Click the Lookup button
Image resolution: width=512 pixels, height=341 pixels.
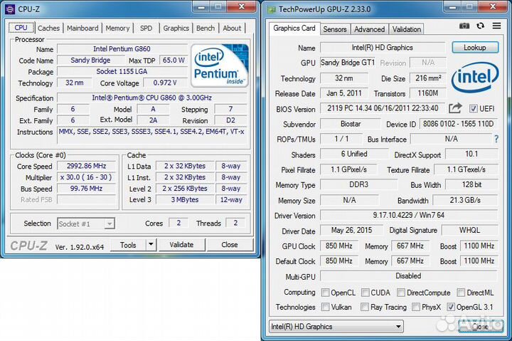click(x=475, y=48)
